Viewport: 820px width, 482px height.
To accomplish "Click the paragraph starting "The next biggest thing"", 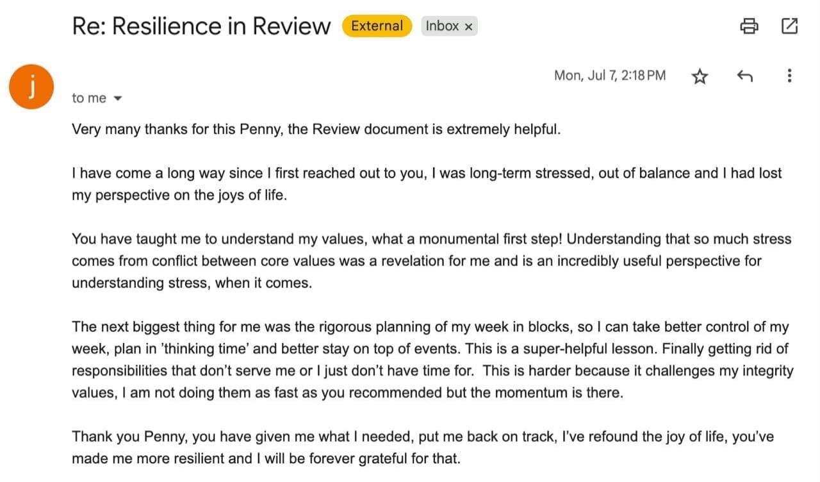I will (x=432, y=360).
